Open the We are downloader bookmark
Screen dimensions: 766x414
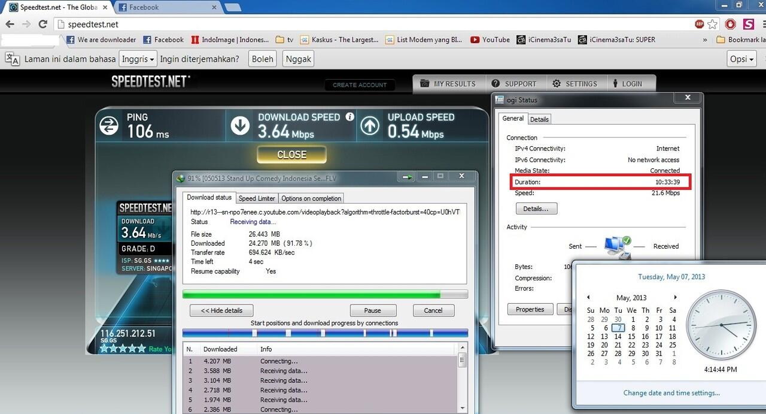(101, 40)
